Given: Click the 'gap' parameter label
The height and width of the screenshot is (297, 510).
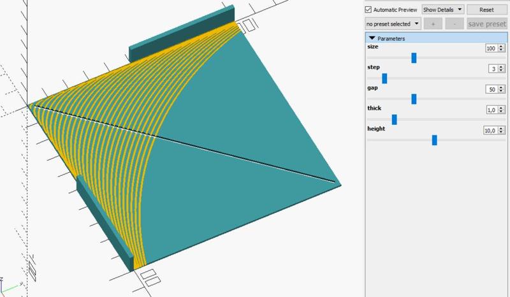Looking at the screenshot, I should tap(372, 88).
